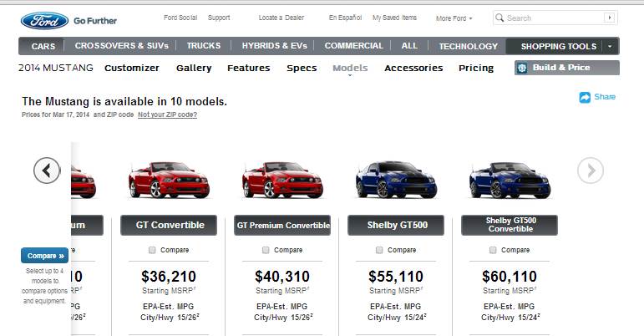Go to next models with right arrow
644x336 pixels.
(591, 170)
